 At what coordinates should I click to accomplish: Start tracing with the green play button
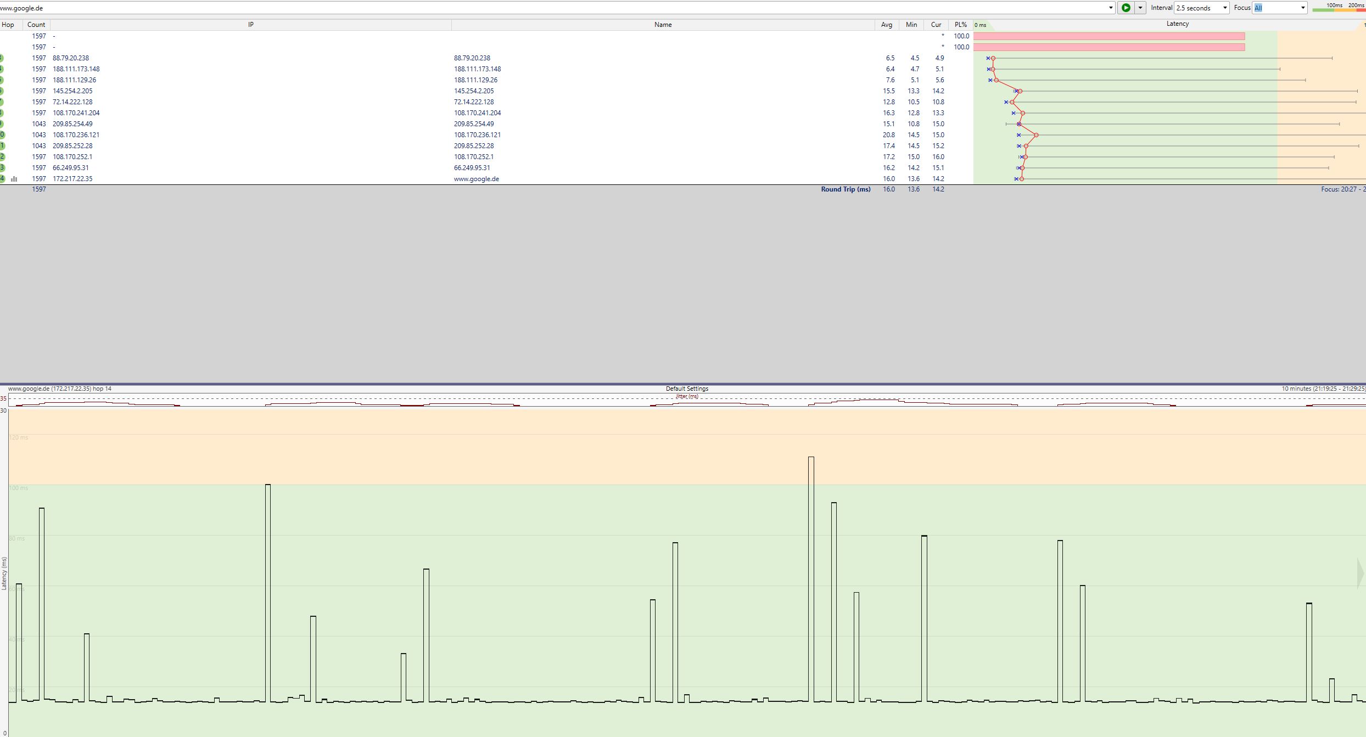point(1126,8)
